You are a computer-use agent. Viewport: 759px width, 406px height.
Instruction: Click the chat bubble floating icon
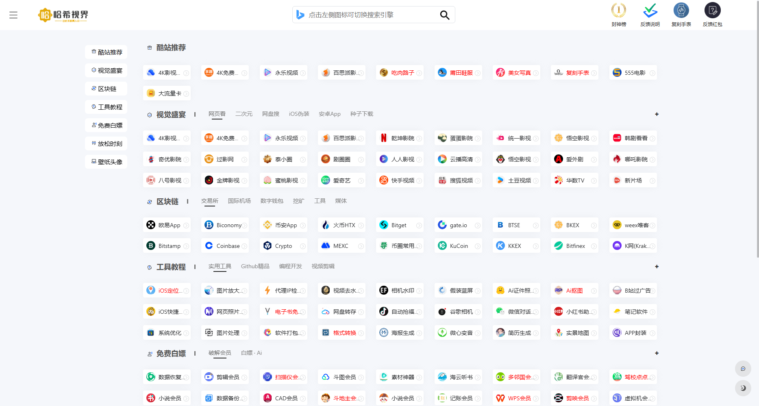pos(743,369)
